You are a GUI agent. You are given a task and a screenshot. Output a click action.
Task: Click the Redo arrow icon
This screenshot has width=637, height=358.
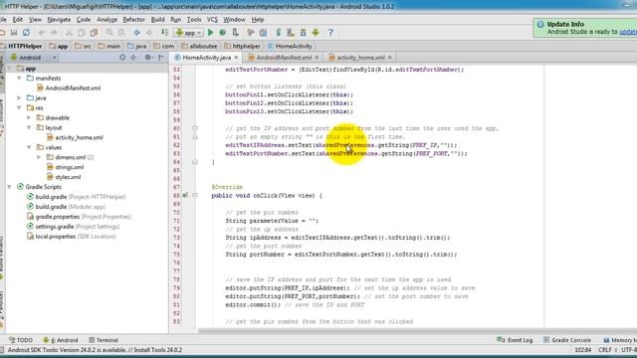point(54,33)
